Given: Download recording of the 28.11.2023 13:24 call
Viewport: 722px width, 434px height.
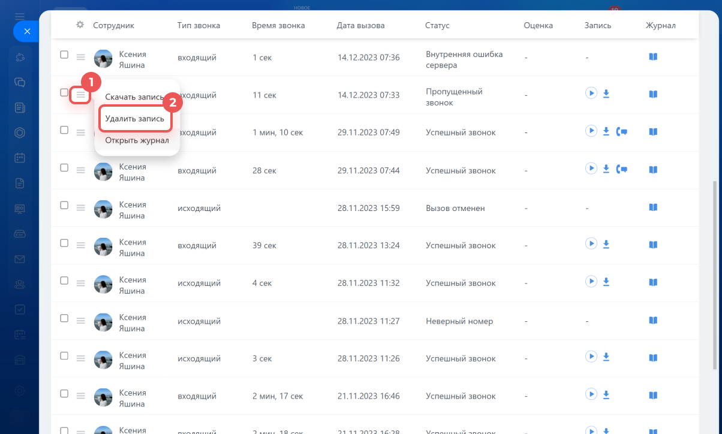Looking at the screenshot, I should 606,244.
